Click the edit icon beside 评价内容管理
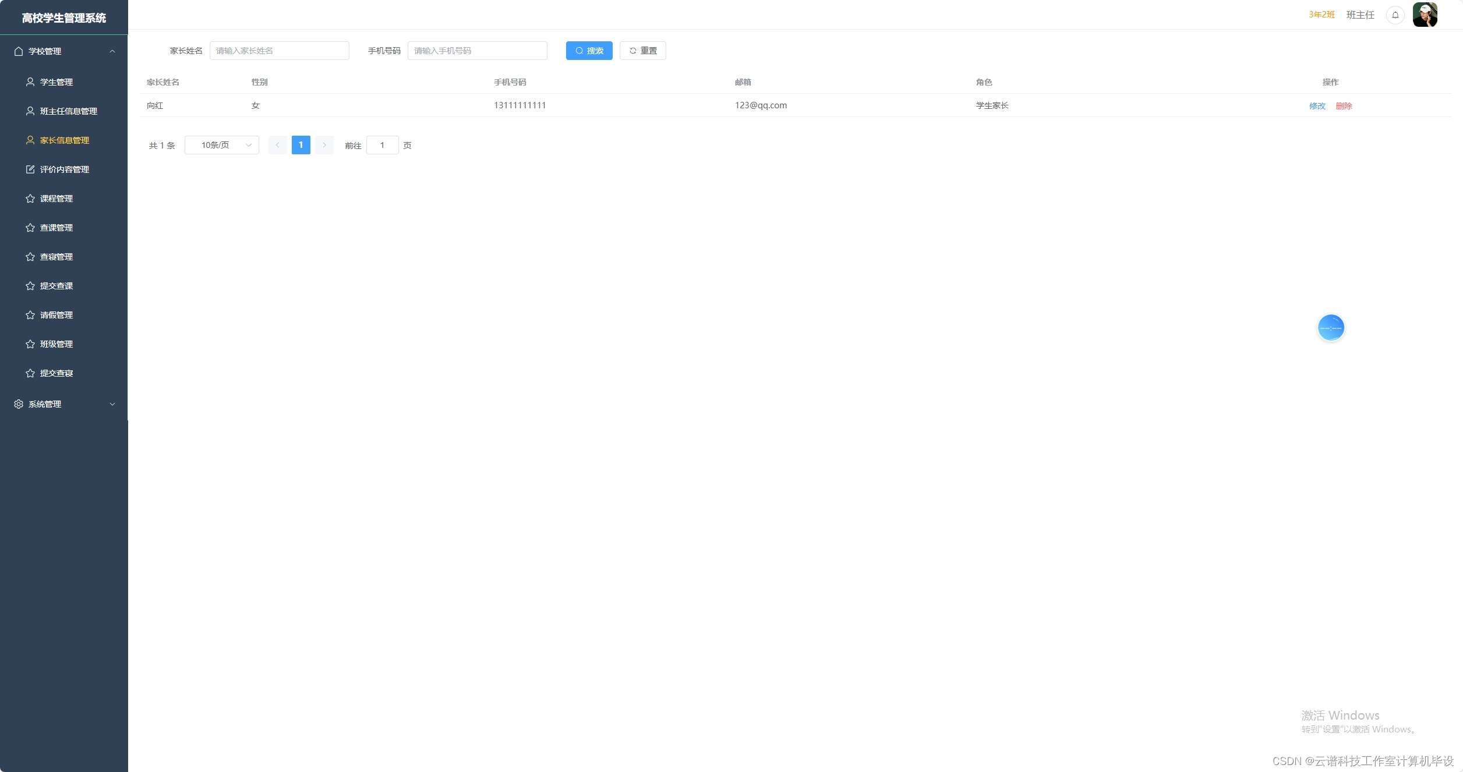The height and width of the screenshot is (772, 1463). click(30, 169)
